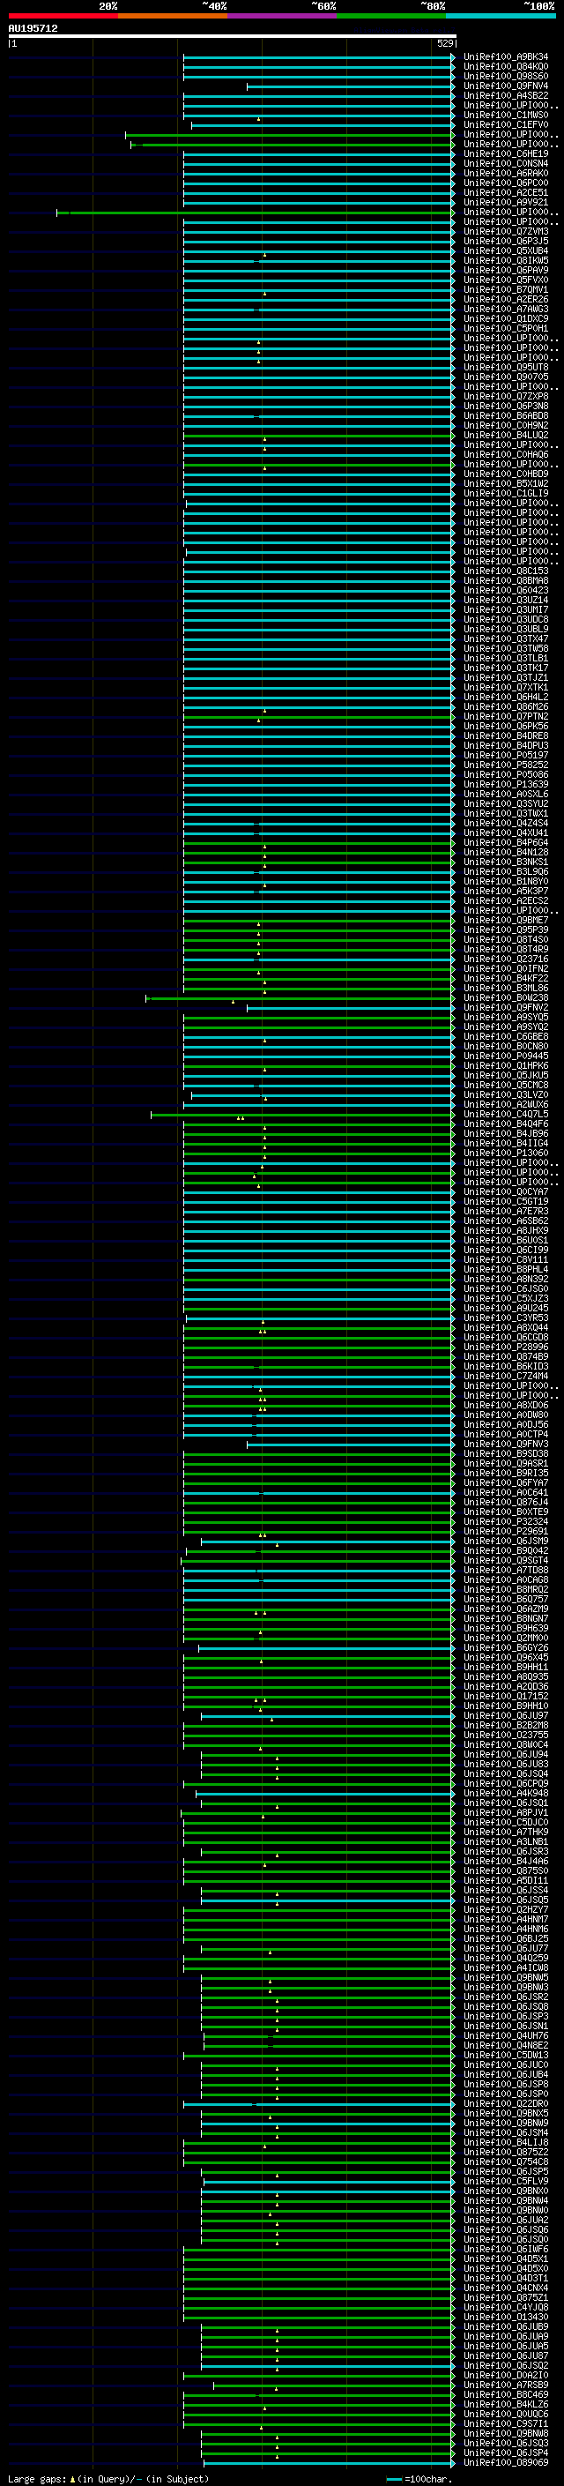Select hit label UniRef100_Q23716
The height and width of the screenshot is (2486, 564).
[x=506, y=959]
